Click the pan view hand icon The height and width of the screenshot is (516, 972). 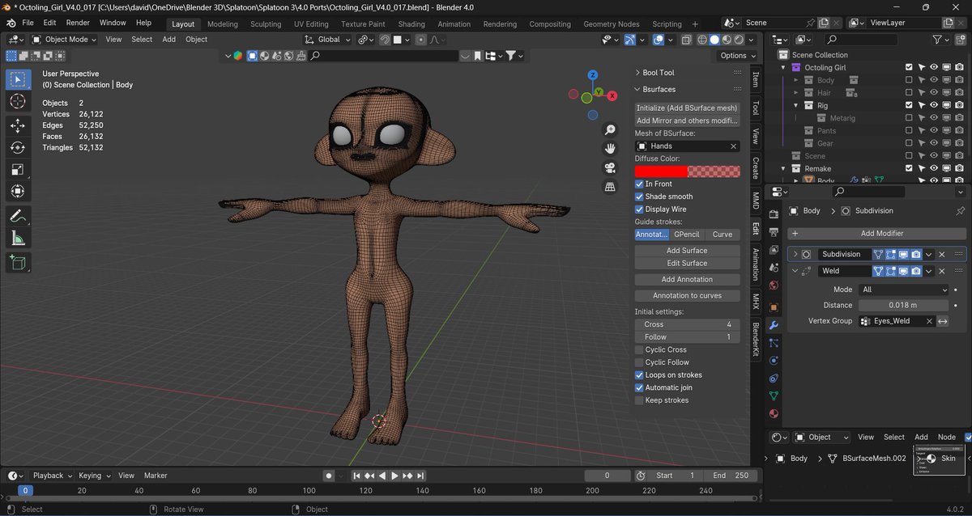click(610, 149)
